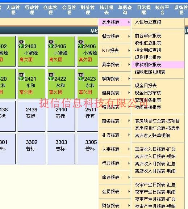188x209 pixels.
Task: Choose 入住历史查询 menu entry
Action: point(148,22)
